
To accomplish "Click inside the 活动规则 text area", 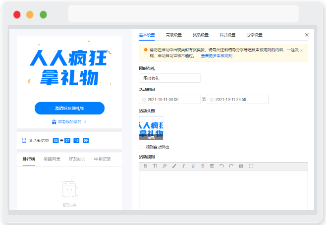I will click(x=223, y=190).
